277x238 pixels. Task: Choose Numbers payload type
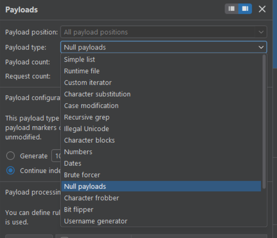(x=161, y=152)
